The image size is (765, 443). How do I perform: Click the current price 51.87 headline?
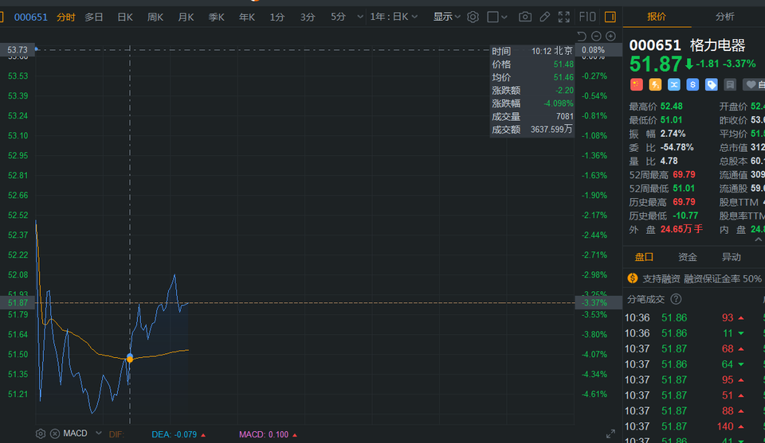point(655,64)
